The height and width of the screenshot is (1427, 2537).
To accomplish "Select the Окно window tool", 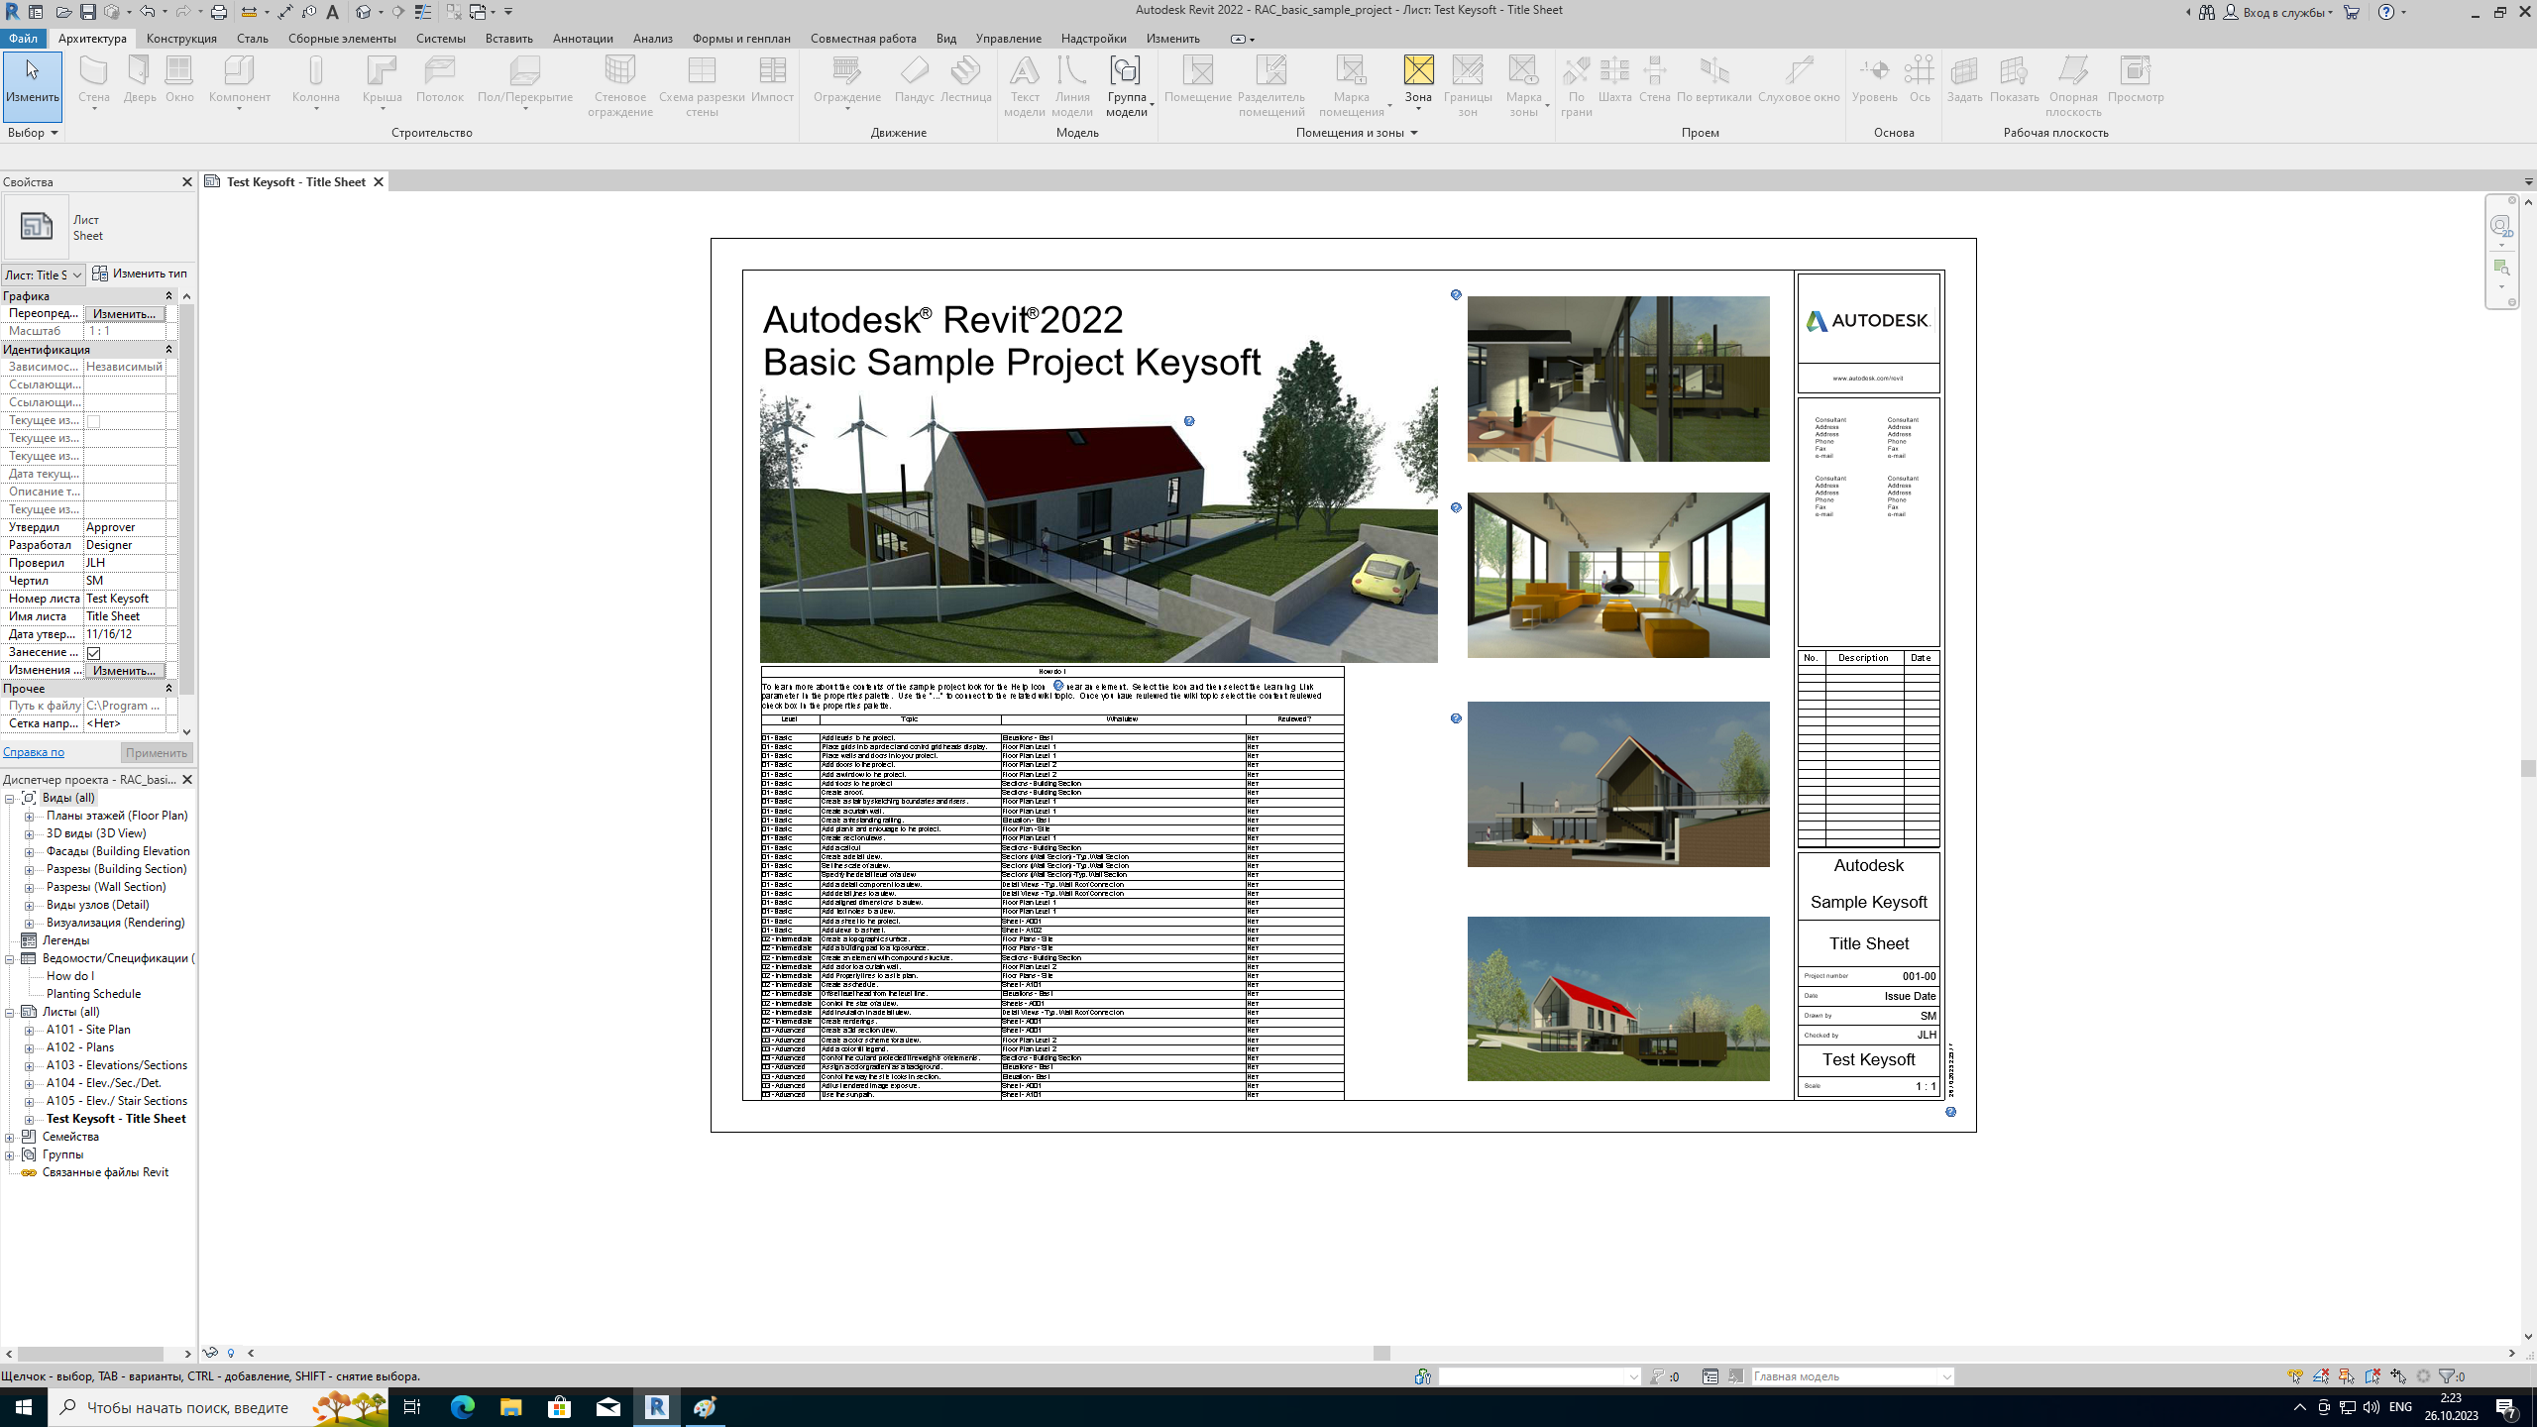I will pos(179,79).
